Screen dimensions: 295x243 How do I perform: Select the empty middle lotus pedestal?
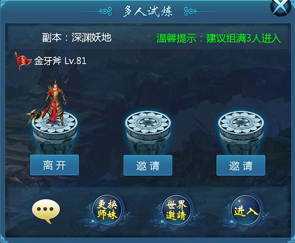[x=148, y=132]
